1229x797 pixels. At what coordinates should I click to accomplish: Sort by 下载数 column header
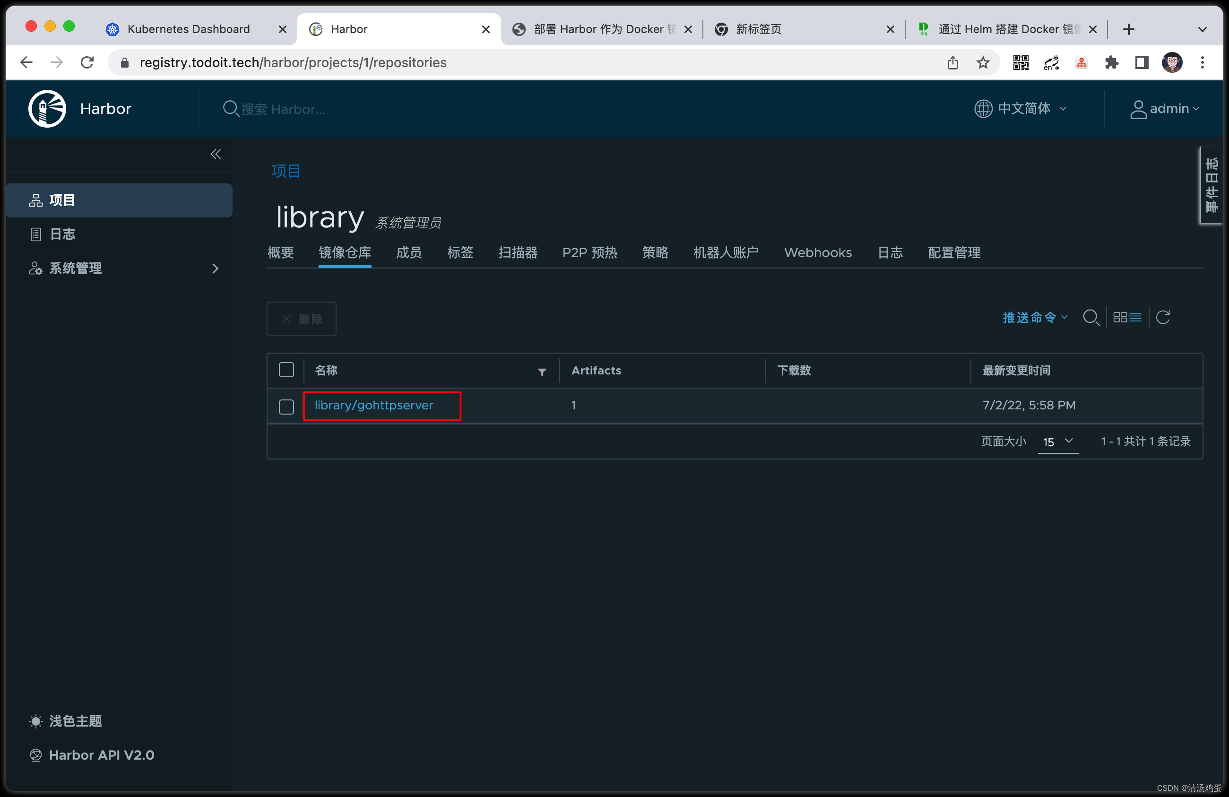[794, 370]
